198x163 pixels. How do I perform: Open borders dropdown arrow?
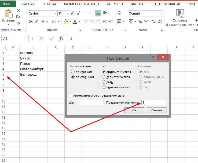pyautogui.click(x=58, y=22)
